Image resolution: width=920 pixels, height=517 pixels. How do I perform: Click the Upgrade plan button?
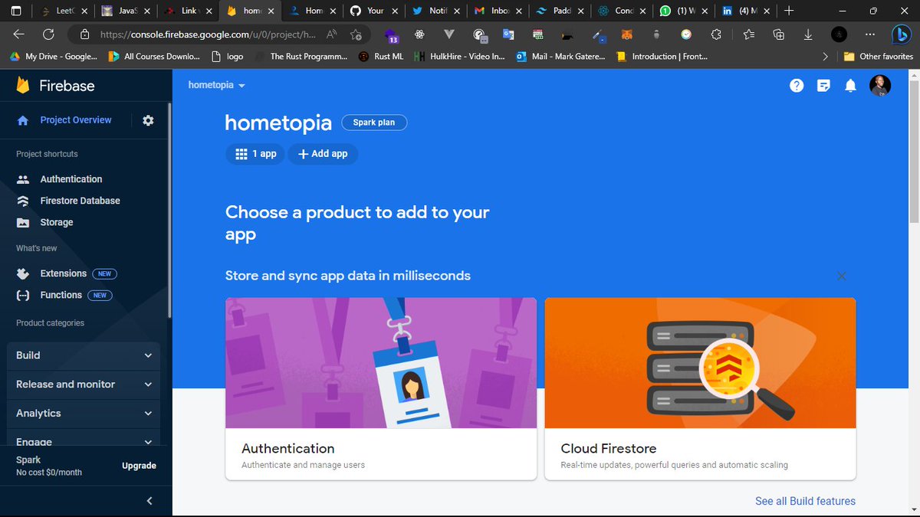pyautogui.click(x=139, y=466)
